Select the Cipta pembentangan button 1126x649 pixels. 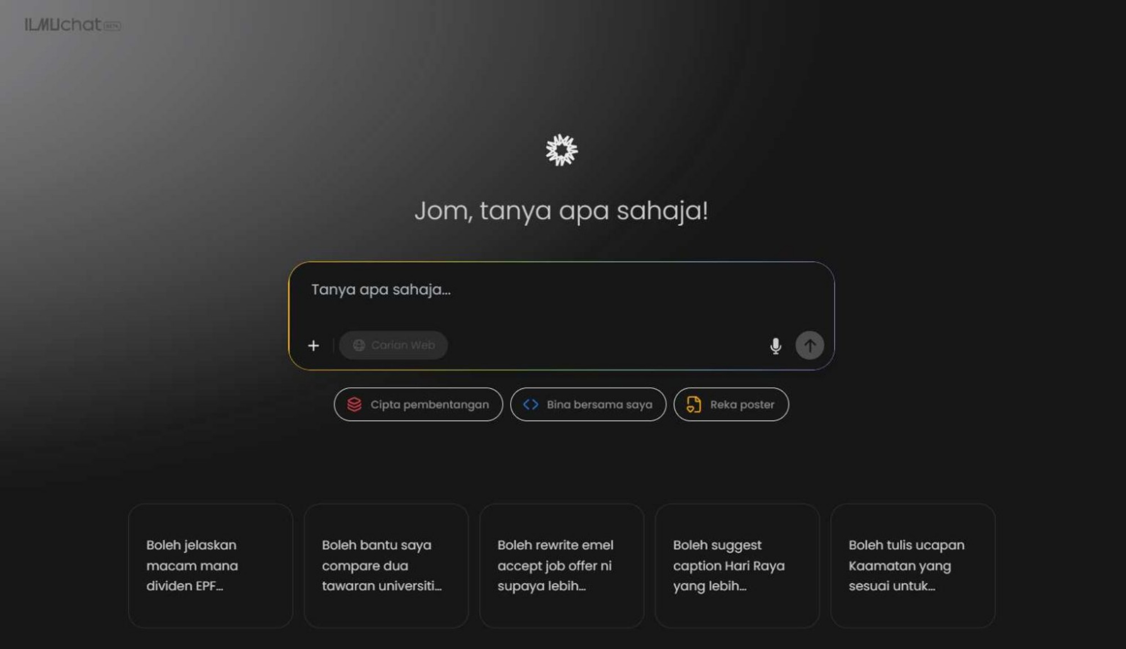point(418,405)
